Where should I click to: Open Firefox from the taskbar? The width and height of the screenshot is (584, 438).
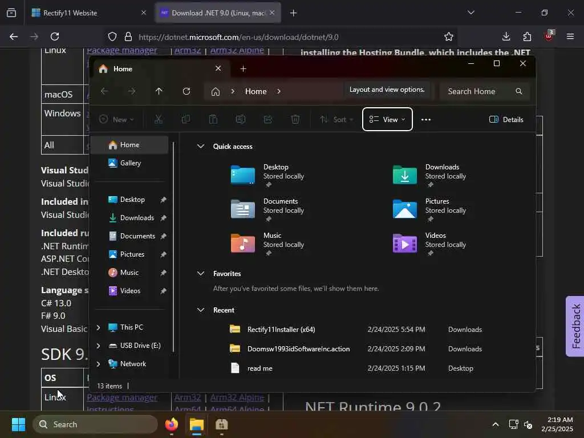(171, 424)
